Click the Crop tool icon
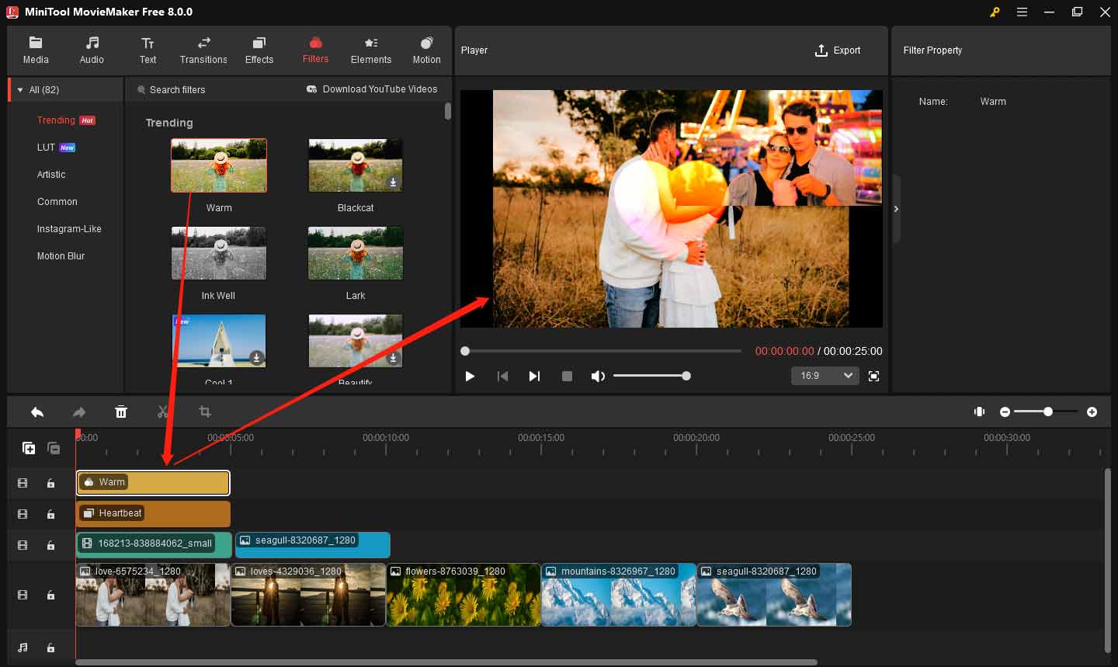The width and height of the screenshot is (1118, 667). tap(205, 412)
